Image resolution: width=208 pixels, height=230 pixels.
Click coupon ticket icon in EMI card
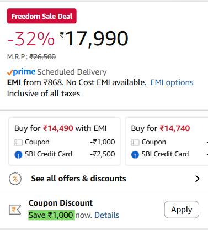[x=18, y=143]
